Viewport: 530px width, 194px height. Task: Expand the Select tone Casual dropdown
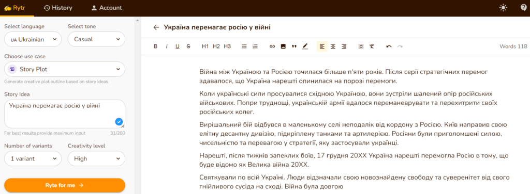96,39
